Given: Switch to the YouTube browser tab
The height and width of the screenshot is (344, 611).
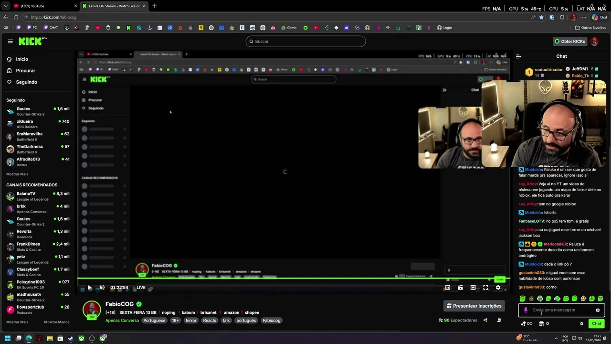Looking at the screenshot, I should [x=44, y=6].
